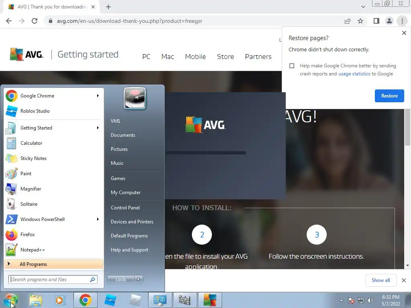
Task: Open My Computer in Start menu
Action: tap(126, 192)
